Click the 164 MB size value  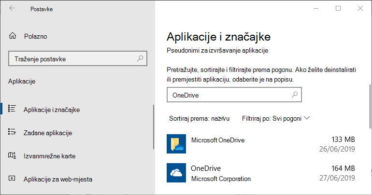click(x=343, y=168)
